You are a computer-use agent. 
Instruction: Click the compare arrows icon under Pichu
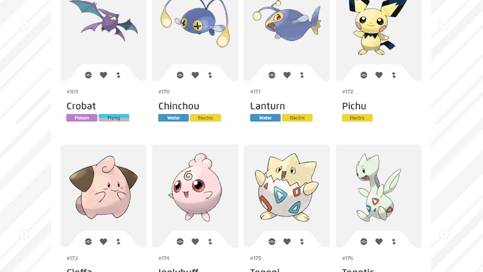point(394,75)
